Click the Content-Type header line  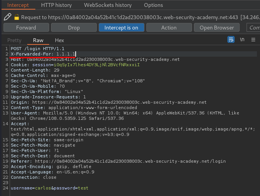coord(74,108)
